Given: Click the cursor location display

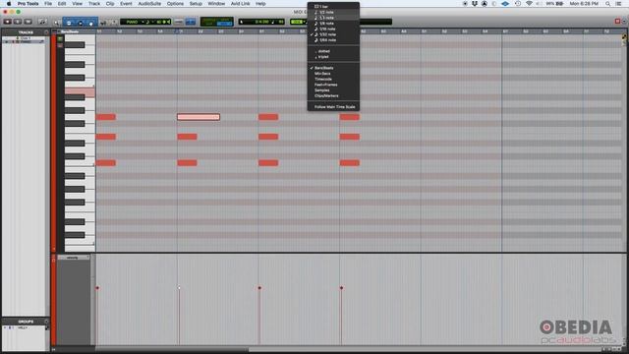Looking at the screenshot, I should (x=261, y=22).
